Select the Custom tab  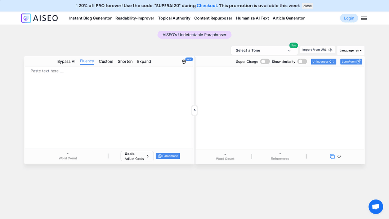pyautogui.click(x=106, y=62)
